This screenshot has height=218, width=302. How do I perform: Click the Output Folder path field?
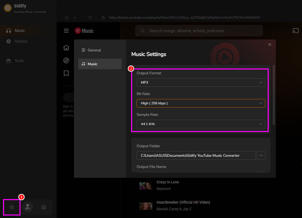pyautogui.click(x=196, y=155)
